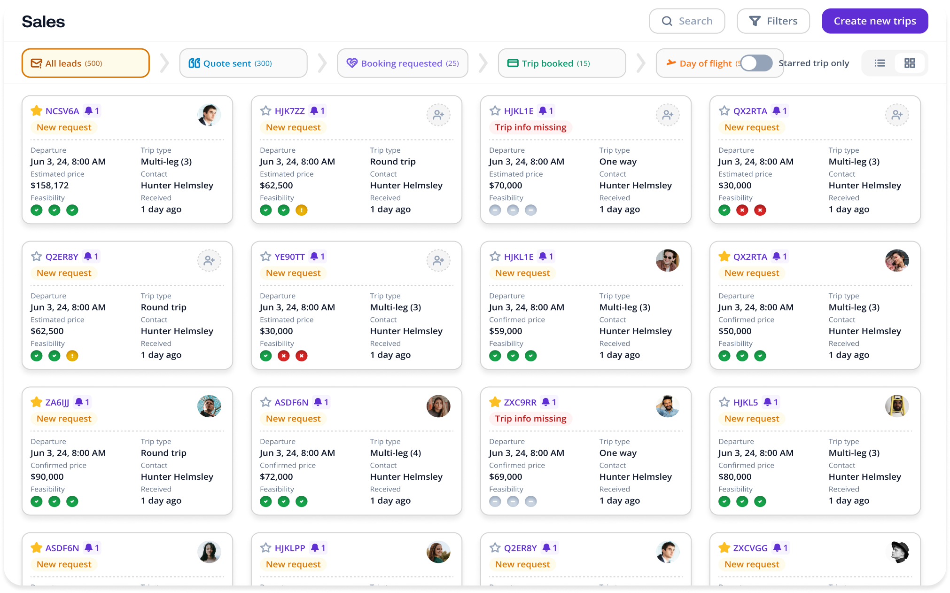Switch to grid view layout icon
Image resolution: width=950 pixels, height=593 pixels.
pyautogui.click(x=910, y=63)
